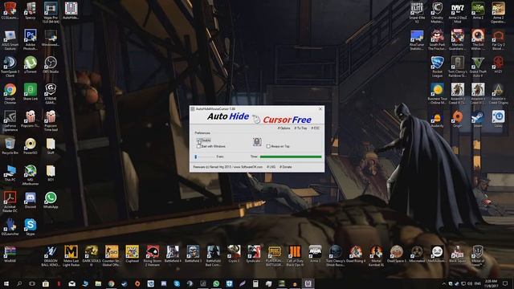The image size is (514, 289).
Task: Tick the Disable checkbox in AutoHideMouseCursor
Action: pos(198,140)
